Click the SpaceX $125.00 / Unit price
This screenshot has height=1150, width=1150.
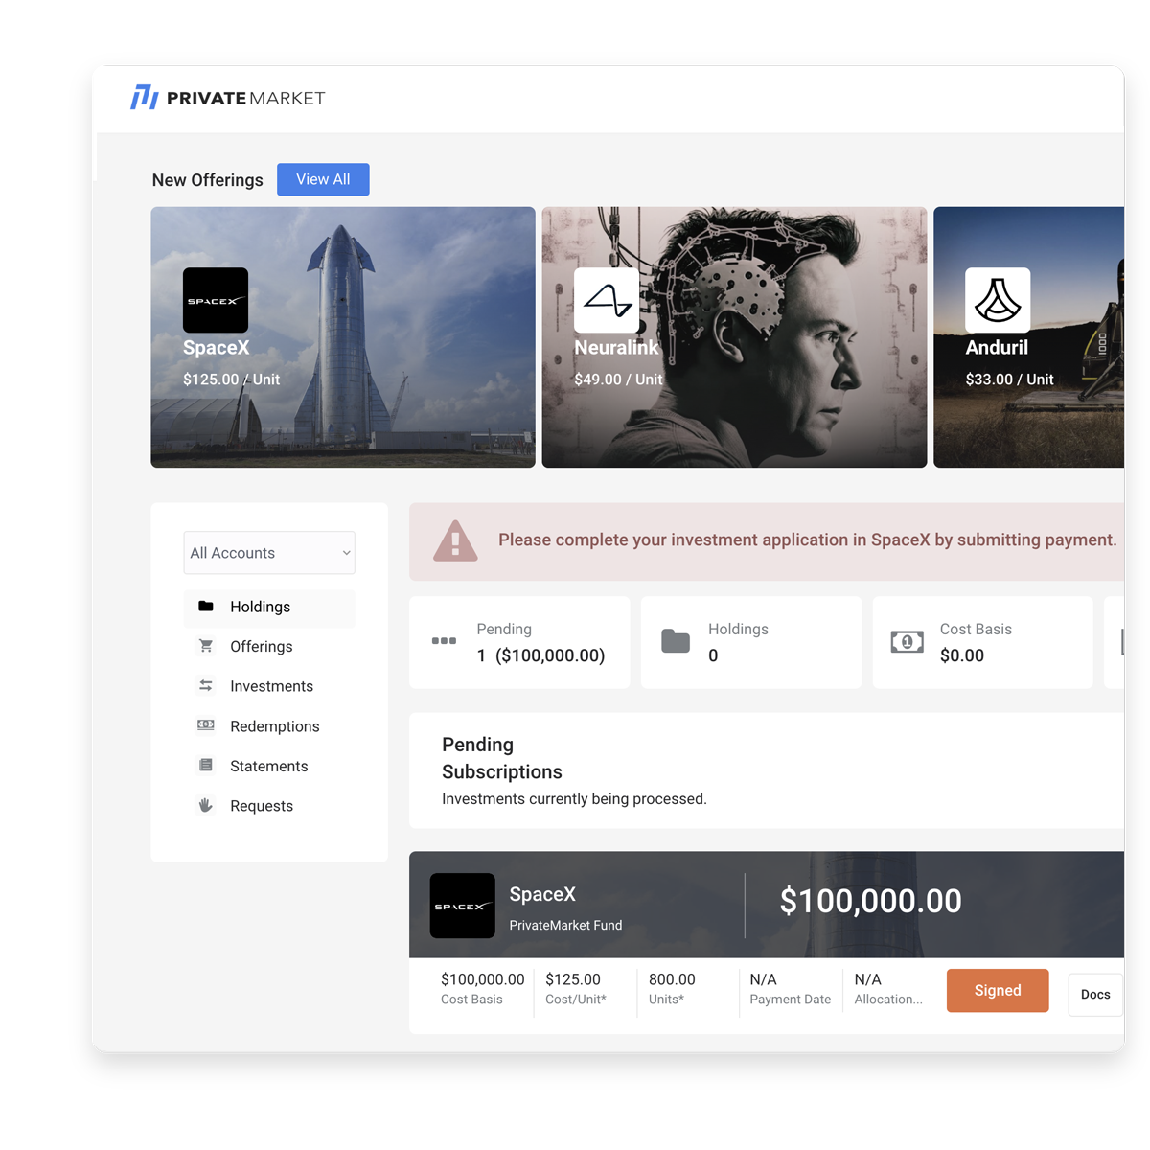231,379
